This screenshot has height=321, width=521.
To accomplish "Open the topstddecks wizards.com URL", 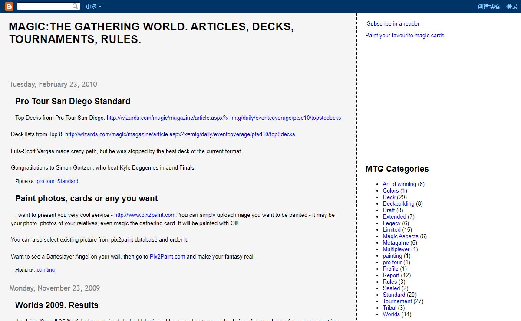I will 224,118.
